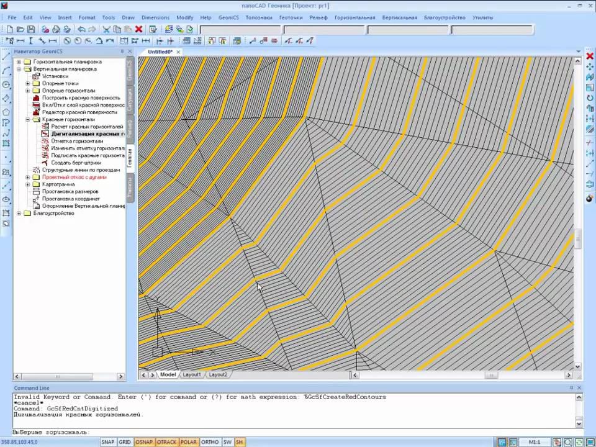
Task: Click the Undo arrow icon
Action: [81, 29]
